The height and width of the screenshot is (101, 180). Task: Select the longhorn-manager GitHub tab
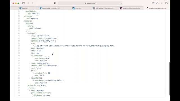click(x=157, y=8)
